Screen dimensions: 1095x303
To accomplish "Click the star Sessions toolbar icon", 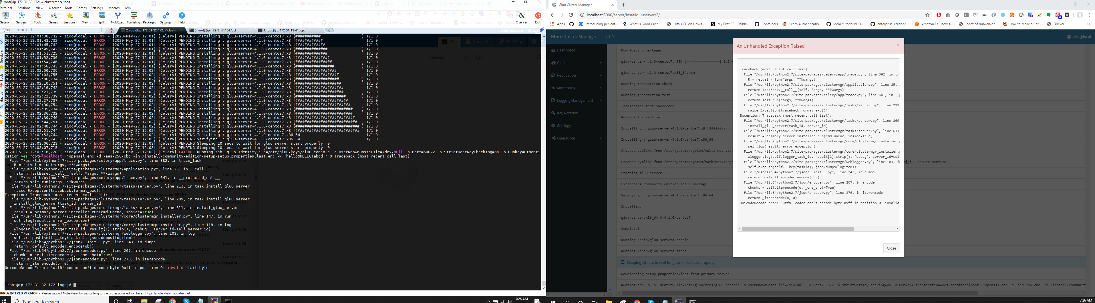I will coord(70,18).
